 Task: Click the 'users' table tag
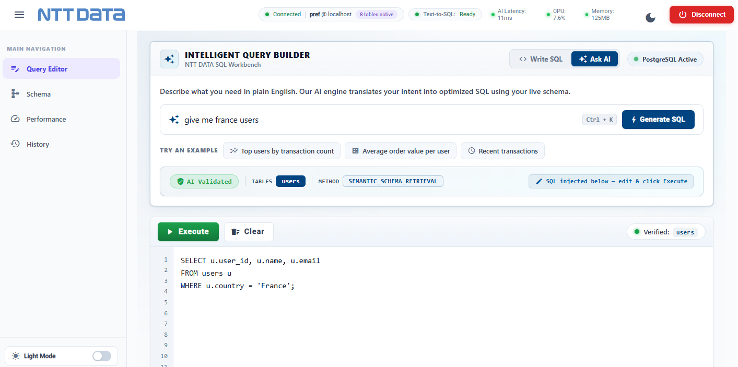click(290, 181)
